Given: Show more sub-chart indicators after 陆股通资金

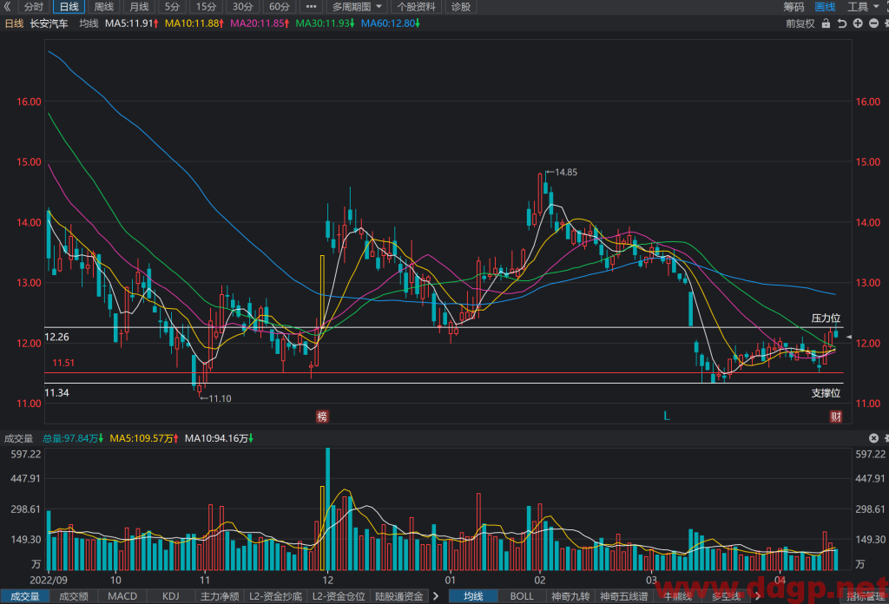Looking at the screenshot, I should pyautogui.click(x=436, y=597).
